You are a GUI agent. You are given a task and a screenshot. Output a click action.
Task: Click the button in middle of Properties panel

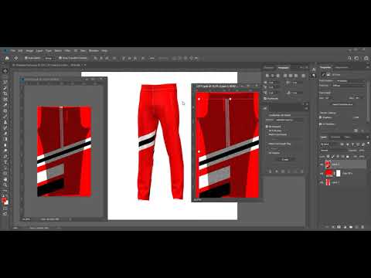coord(342,104)
